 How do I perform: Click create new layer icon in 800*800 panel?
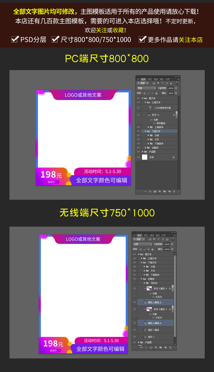tap(169, 191)
